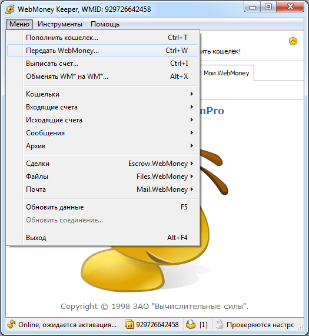Select Обменять WM* на WM*… entry

[102, 76]
